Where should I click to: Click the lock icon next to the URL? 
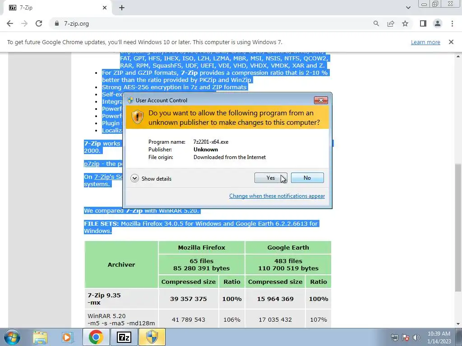[57, 23]
